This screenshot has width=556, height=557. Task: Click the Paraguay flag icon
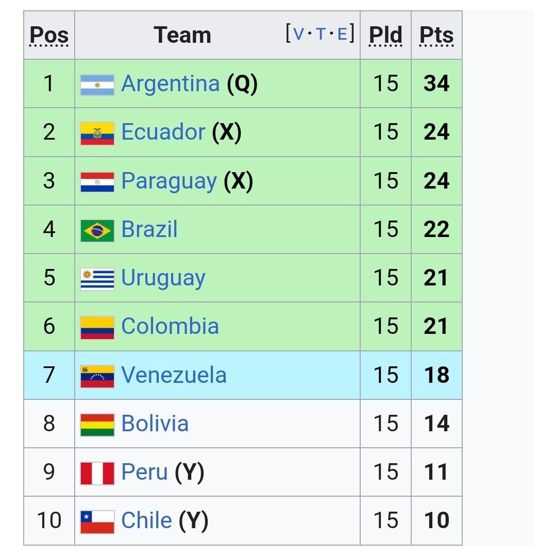pos(97,182)
